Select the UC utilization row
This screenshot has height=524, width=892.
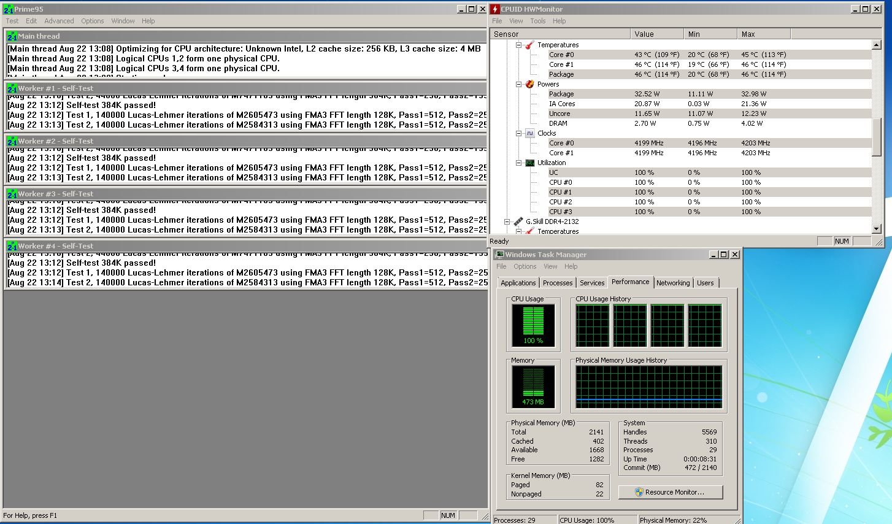click(x=709, y=172)
